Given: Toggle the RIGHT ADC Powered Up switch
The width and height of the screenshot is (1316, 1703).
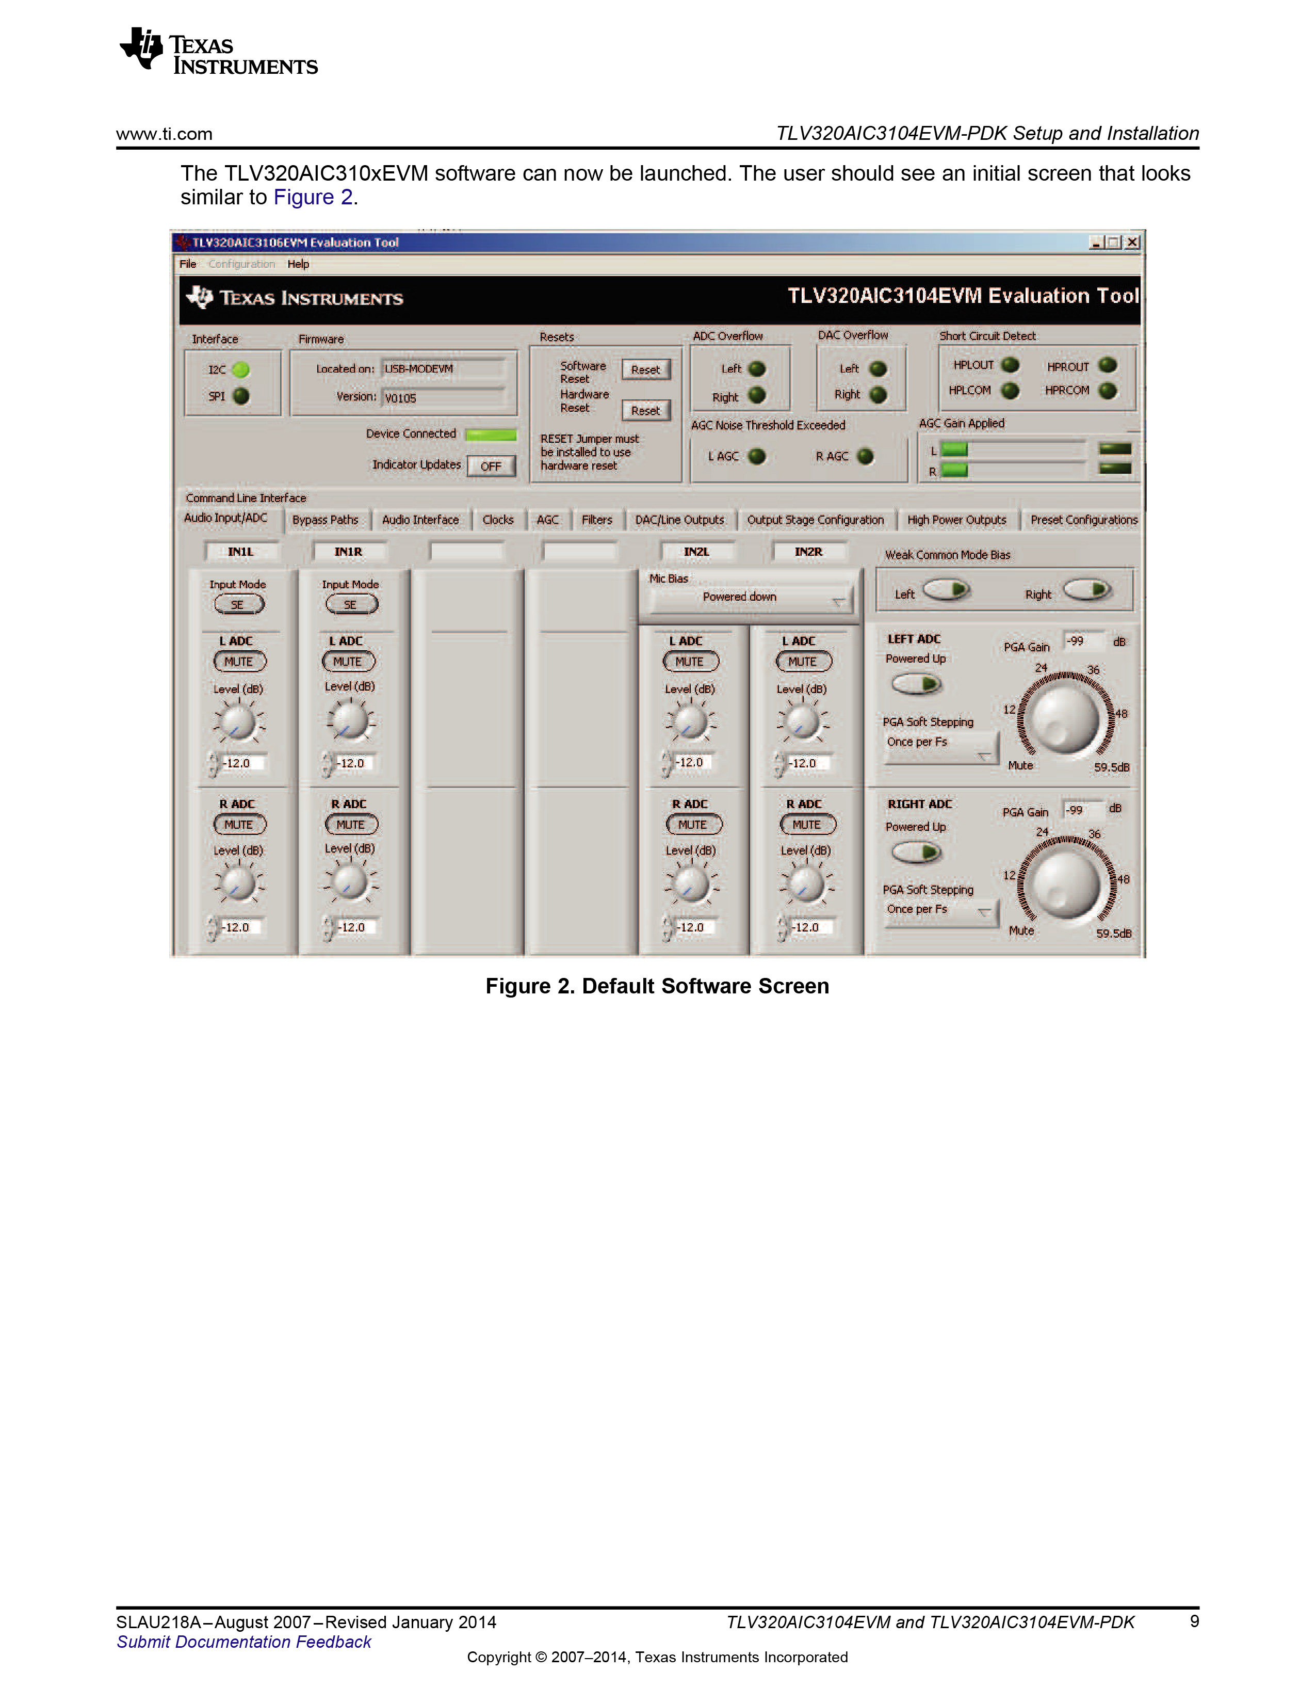Looking at the screenshot, I should coord(917,853).
